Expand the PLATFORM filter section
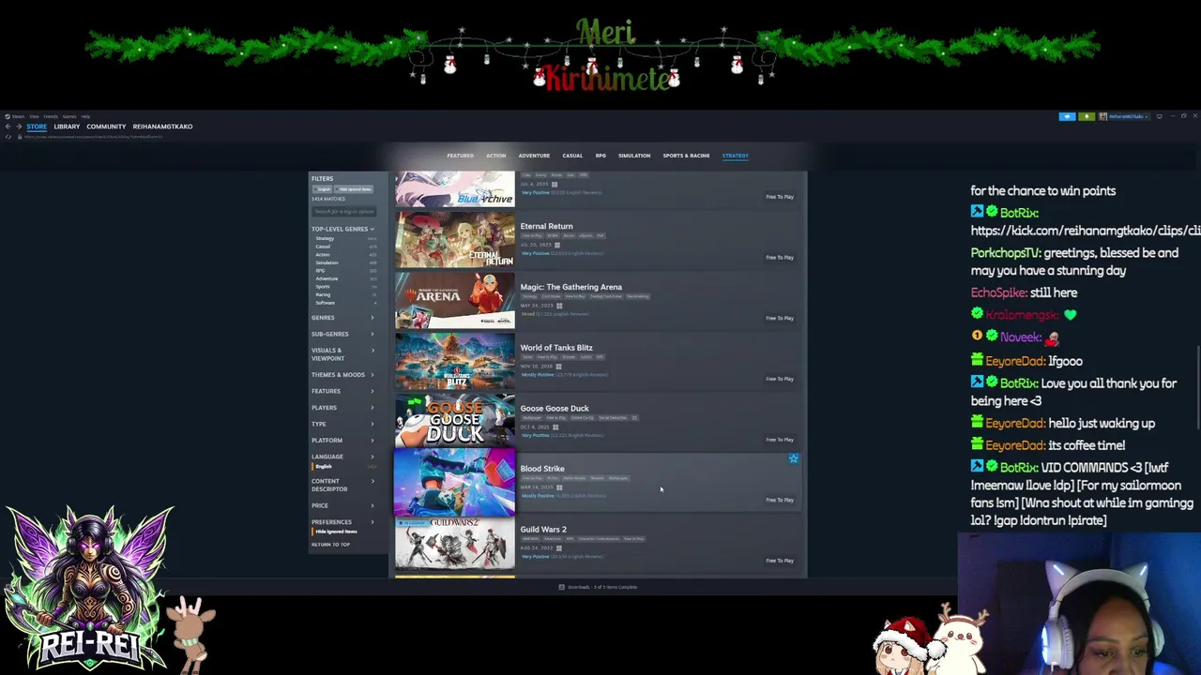The width and height of the screenshot is (1201, 675). point(343,441)
